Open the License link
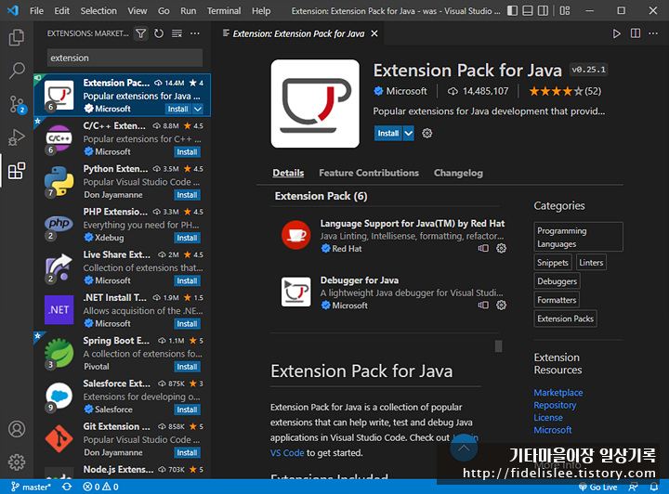Viewport: 669px width, 494px height. pos(548,418)
